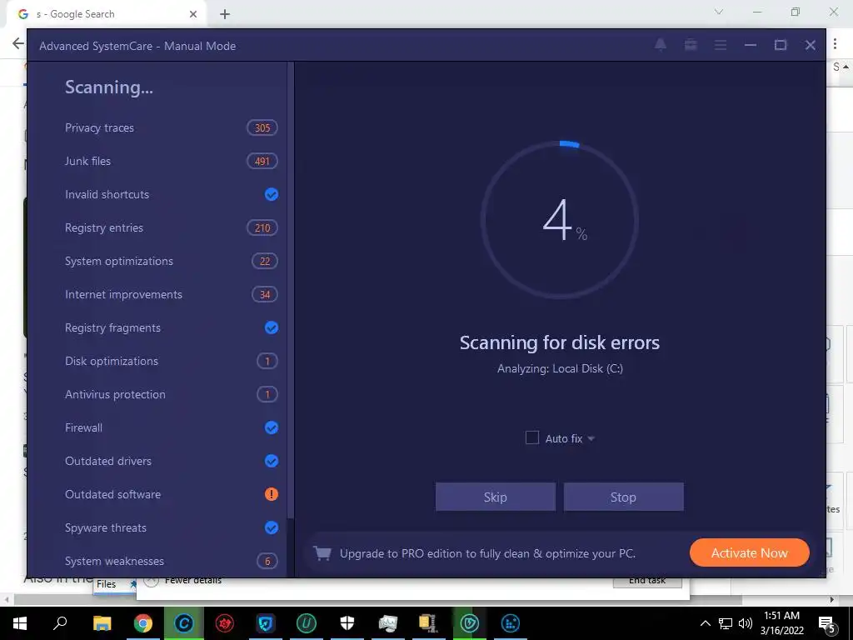This screenshot has width=853, height=640.
Task: Click the Activate Now button
Action: (x=749, y=553)
